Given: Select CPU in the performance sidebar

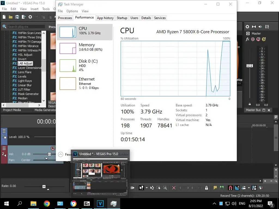Looking at the screenshot, I should tap(85, 32).
